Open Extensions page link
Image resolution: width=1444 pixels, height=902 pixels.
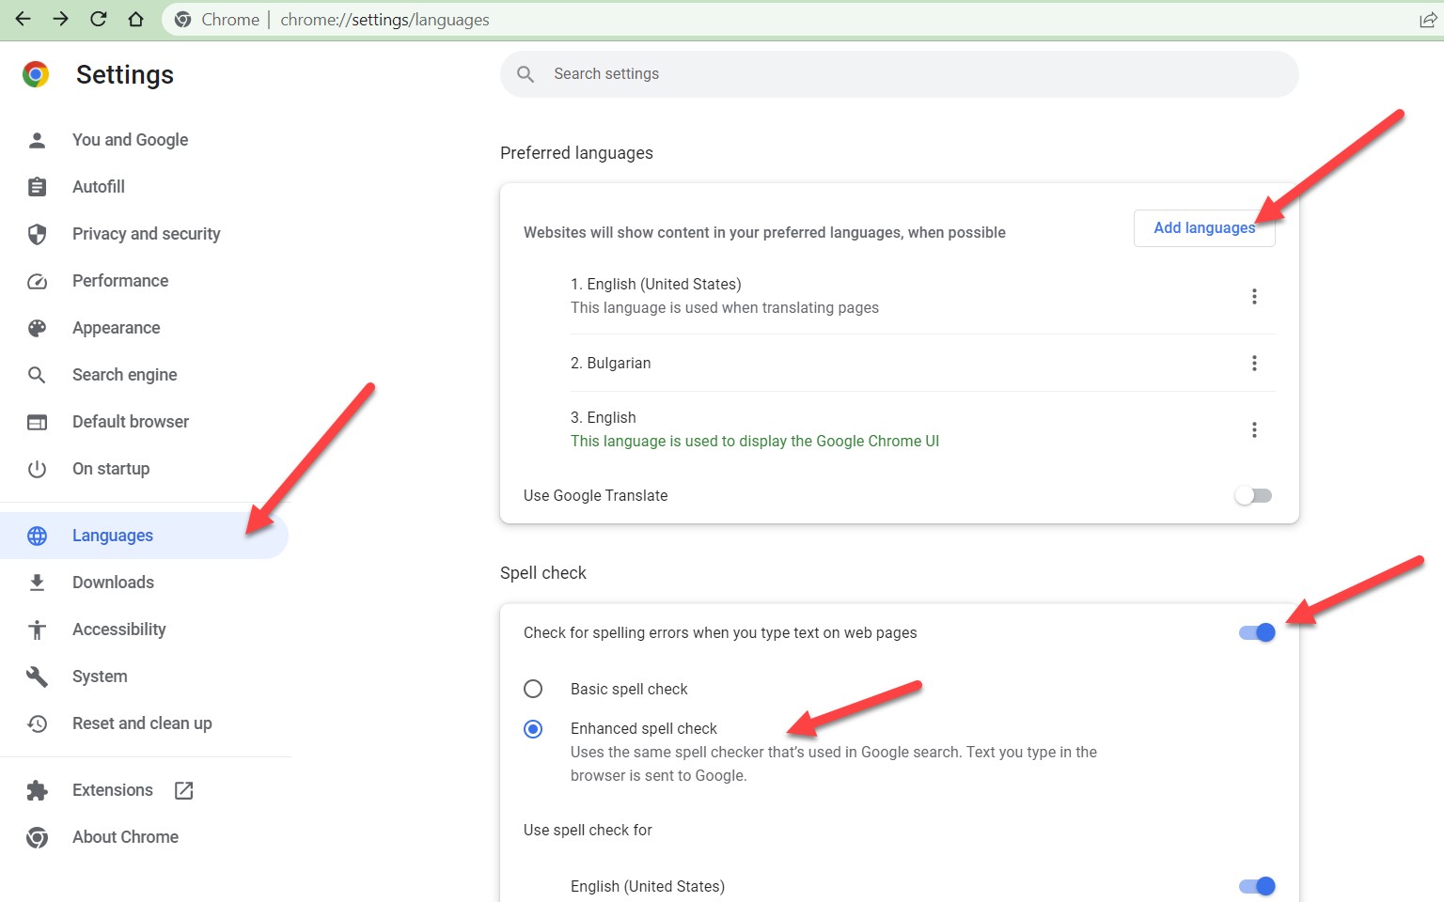tap(113, 790)
